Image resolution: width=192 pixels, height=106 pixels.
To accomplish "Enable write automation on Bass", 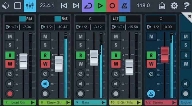I will click(x=80, y=64).
